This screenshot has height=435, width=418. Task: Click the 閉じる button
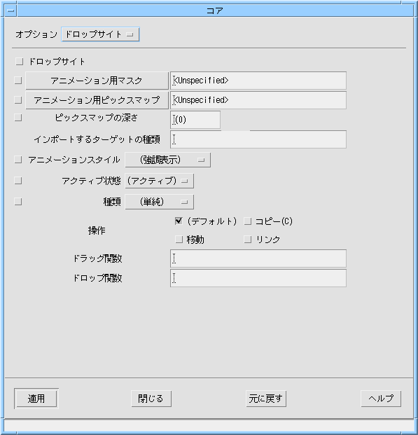coord(151,399)
